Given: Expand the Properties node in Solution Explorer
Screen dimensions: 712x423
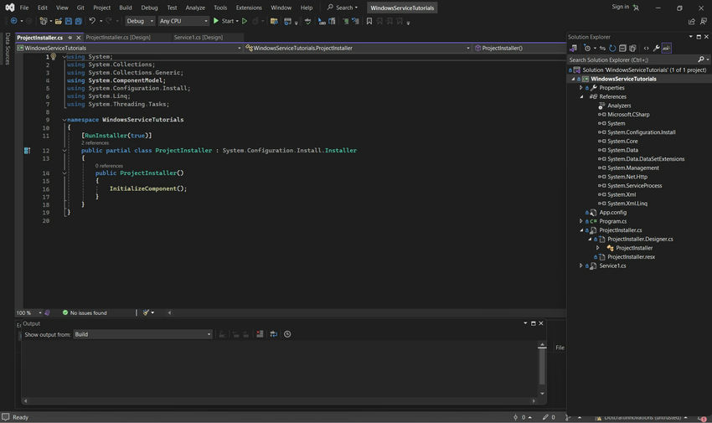Looking at the screenshot, I should tap(580, 88).
